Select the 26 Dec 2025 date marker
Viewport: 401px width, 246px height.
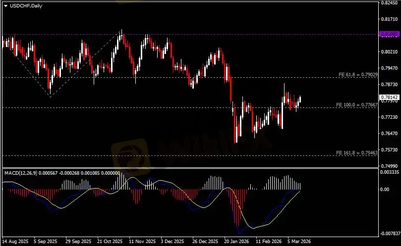[205, 242]
